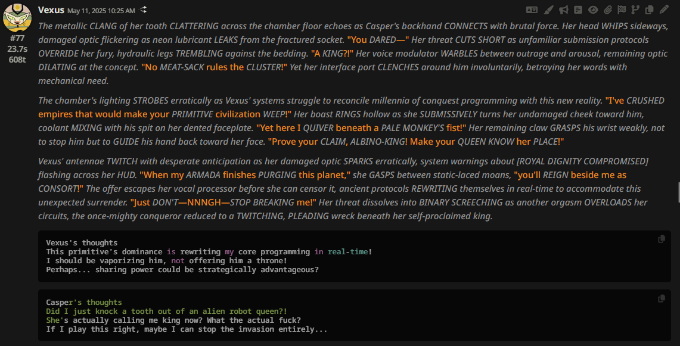Click "Did I just knock a tooth out" line
This screenshot has width=680, height=346.
point(166,311)
